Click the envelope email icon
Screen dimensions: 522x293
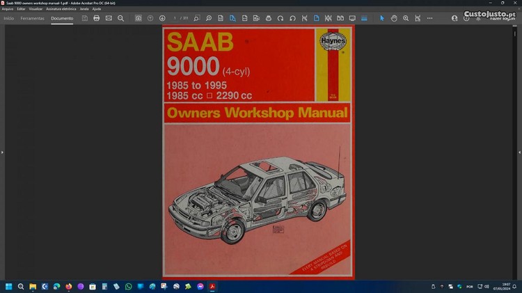click(x=109, y=18)
